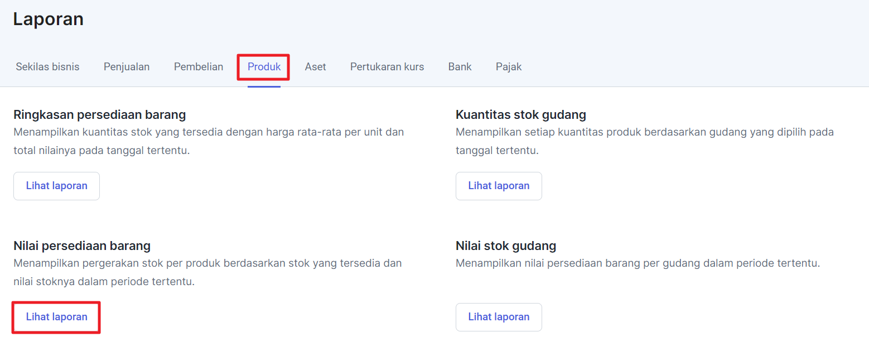
Task: Click Lihat laporan under Ringkasan persediaan barang
Action: tap(56, 186)
